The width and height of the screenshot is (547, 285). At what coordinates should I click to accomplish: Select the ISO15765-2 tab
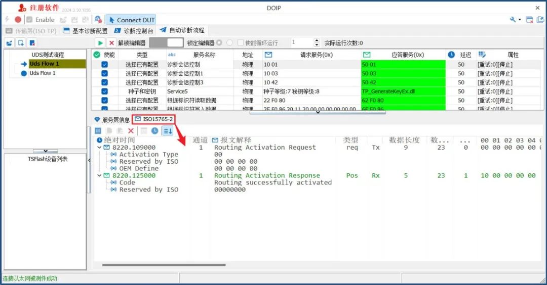153,119
